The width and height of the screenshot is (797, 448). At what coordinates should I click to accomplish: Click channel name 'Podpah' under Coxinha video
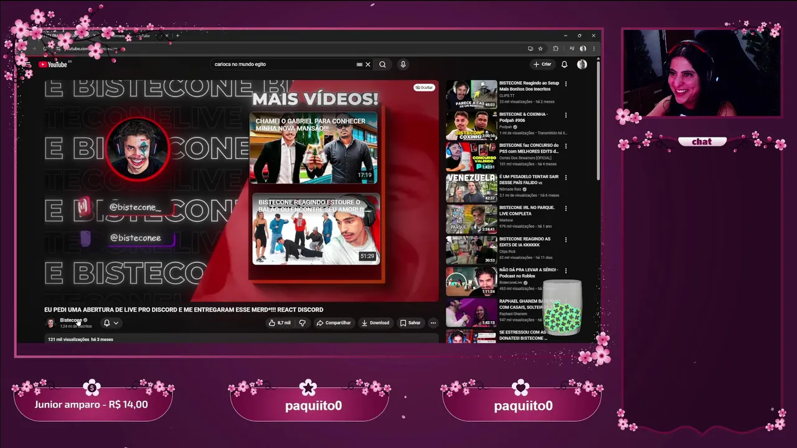(x=506, y=126)
